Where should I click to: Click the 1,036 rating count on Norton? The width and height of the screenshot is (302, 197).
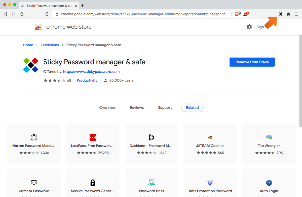(x=45, y=153)
